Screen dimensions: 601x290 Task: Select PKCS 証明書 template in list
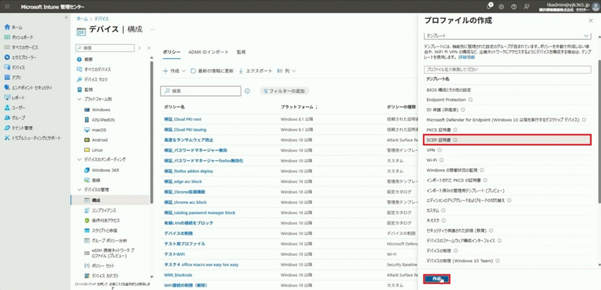coord(442,129)
